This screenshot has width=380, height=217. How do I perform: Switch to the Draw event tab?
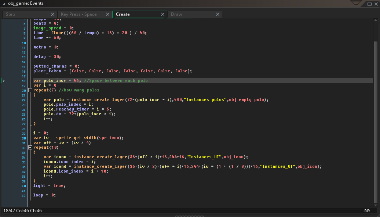(x=194, y=14)
